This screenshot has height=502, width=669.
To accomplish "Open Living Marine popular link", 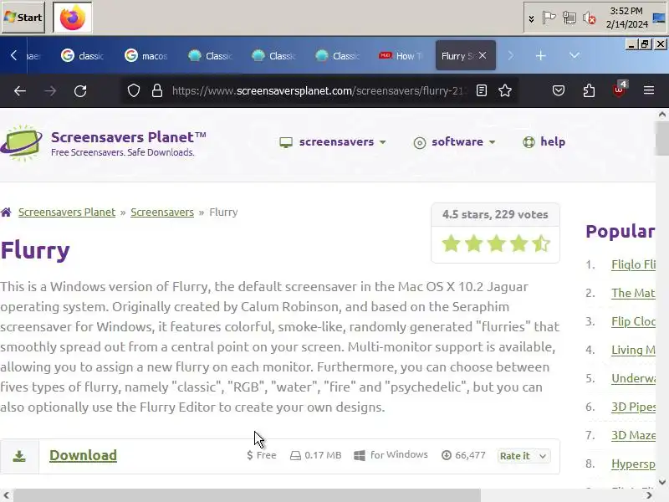I will click(x=633, y=350).
